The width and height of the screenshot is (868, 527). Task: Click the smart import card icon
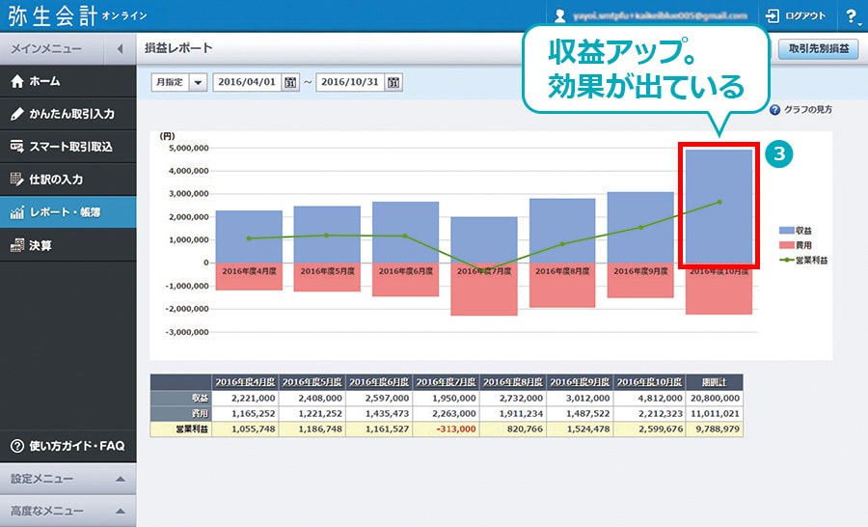(x=17, y=147)
